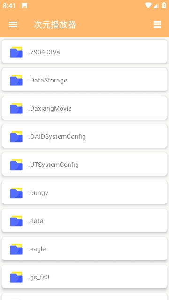Tap the .eagle folder icon

coord(16,249)
